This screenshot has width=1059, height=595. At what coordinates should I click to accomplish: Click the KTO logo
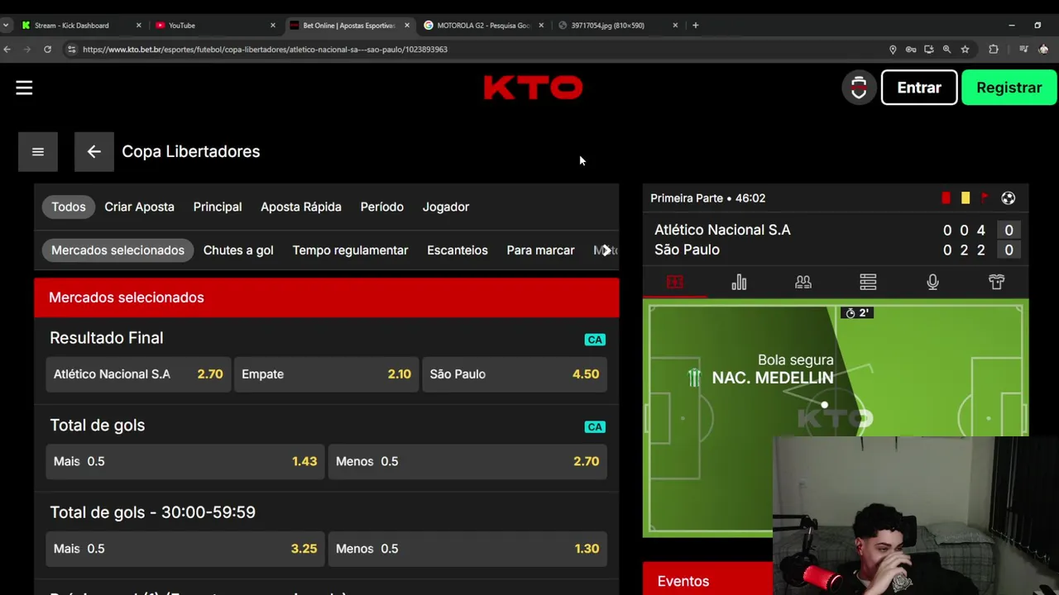(533, 88)
